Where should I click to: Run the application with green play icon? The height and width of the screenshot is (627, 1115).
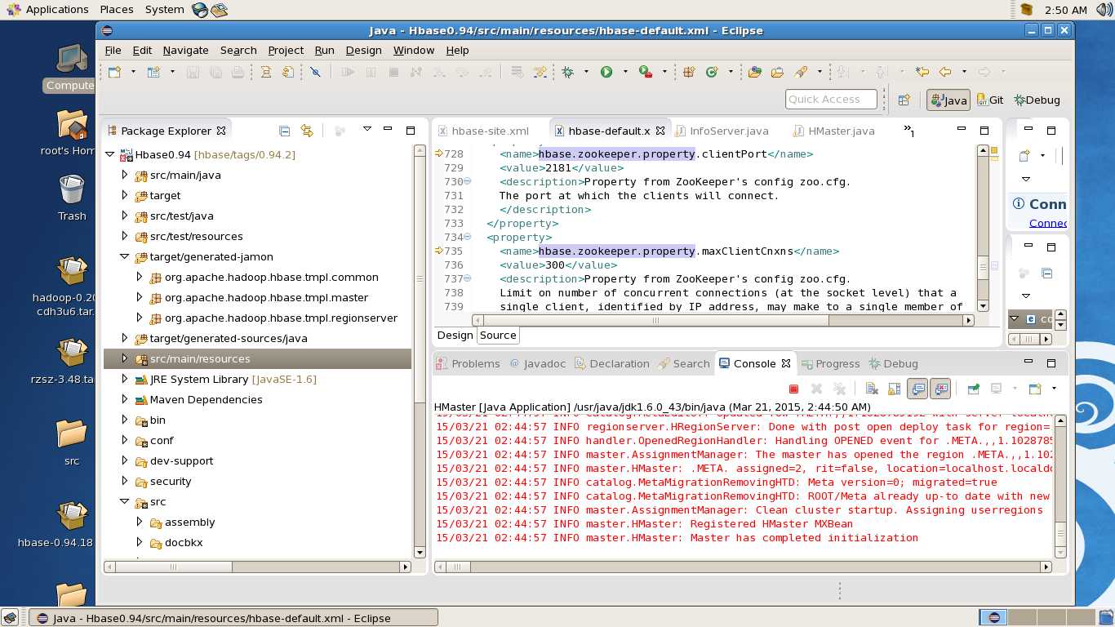(x=606, y=72)
